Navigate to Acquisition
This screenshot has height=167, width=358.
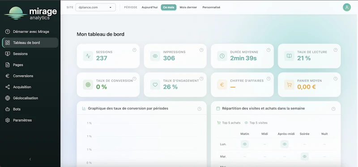[30, 87]
